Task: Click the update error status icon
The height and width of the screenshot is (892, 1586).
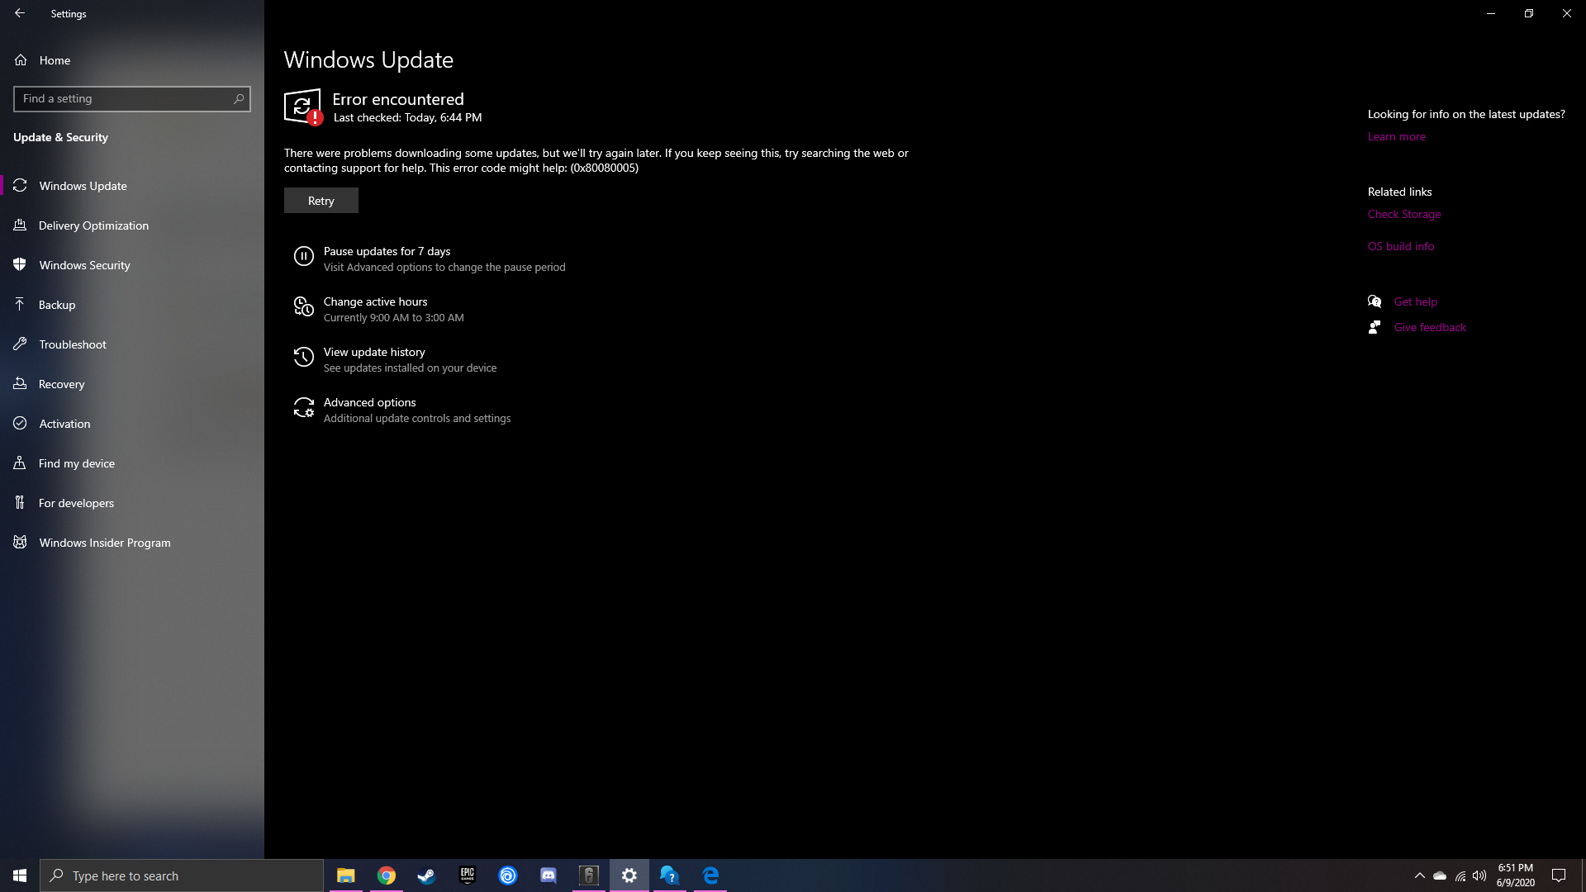Action: (x=303, y=107)
